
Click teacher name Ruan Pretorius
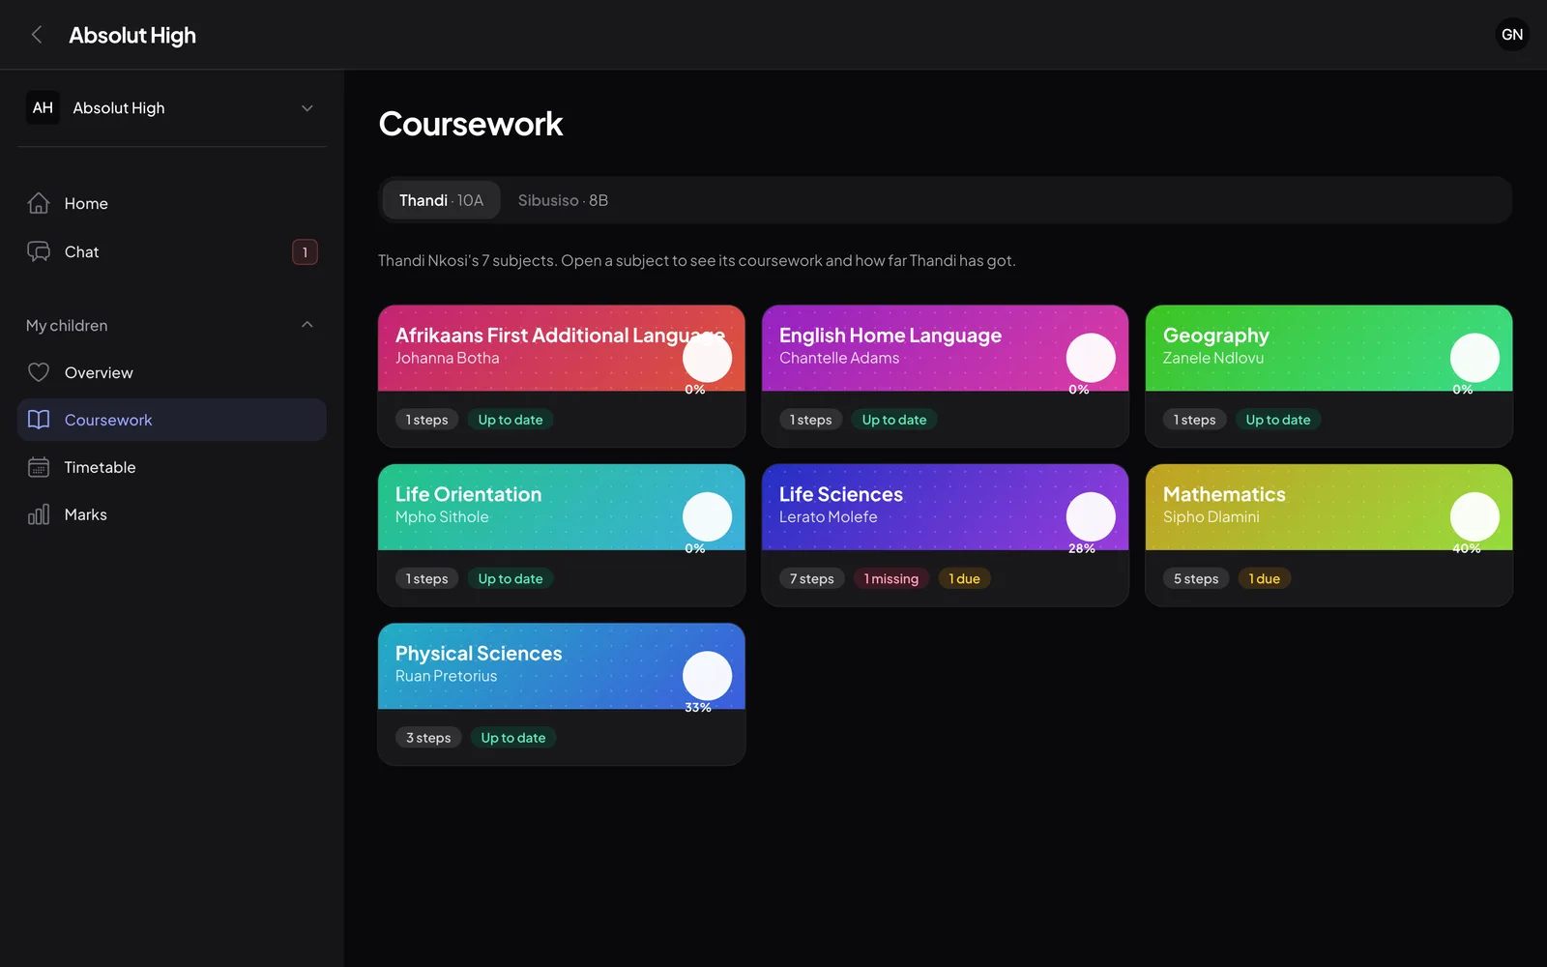[x=446, y=676]
